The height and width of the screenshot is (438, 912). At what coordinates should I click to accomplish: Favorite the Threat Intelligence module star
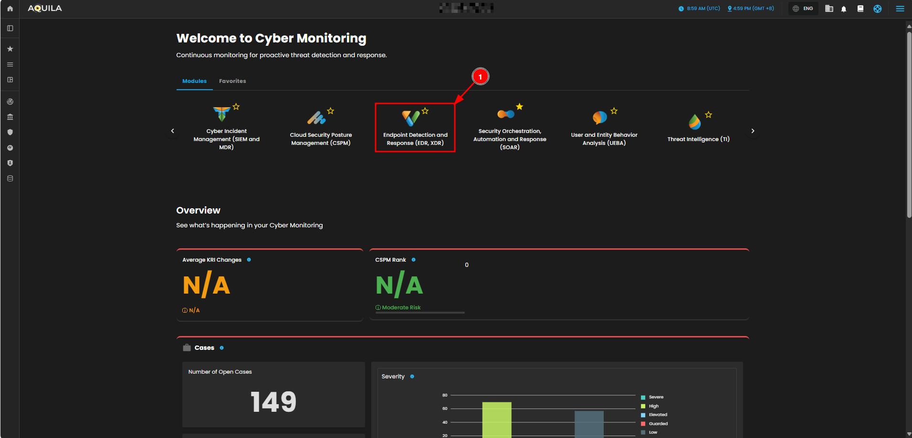click(708, 115)
